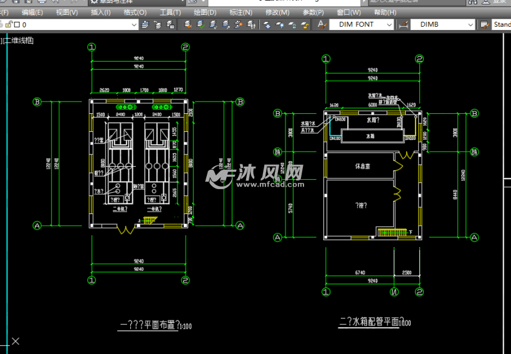The image size is (511, 354).
Task: Open Dimension Style icon beside DIMB
Action: tap(403, 25)
